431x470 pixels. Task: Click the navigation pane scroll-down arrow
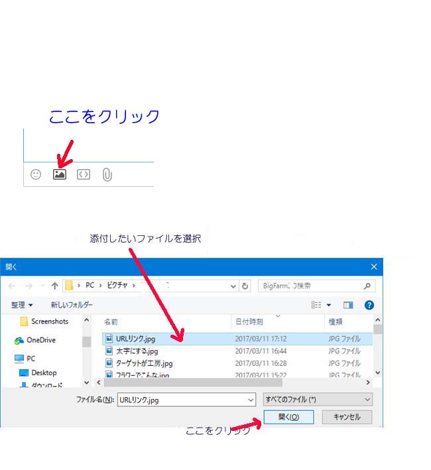coord(87,382)
